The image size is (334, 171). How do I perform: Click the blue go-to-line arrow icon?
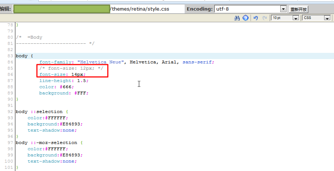point(246,18)
